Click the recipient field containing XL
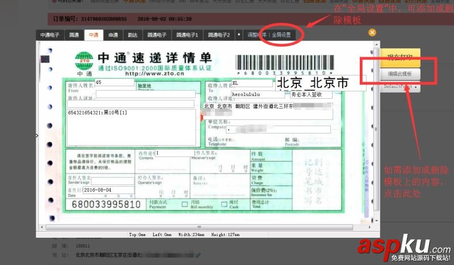This screenshot has height=265, width=454. tap(252, 83)
